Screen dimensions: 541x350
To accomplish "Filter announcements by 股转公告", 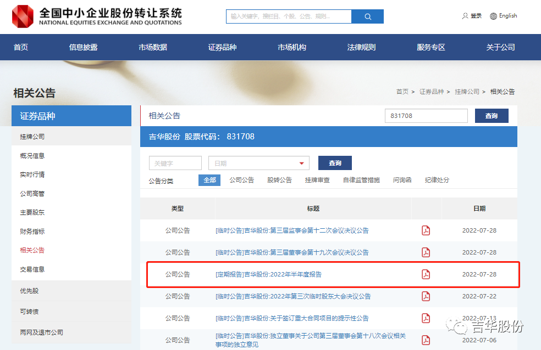I will 279,180.
